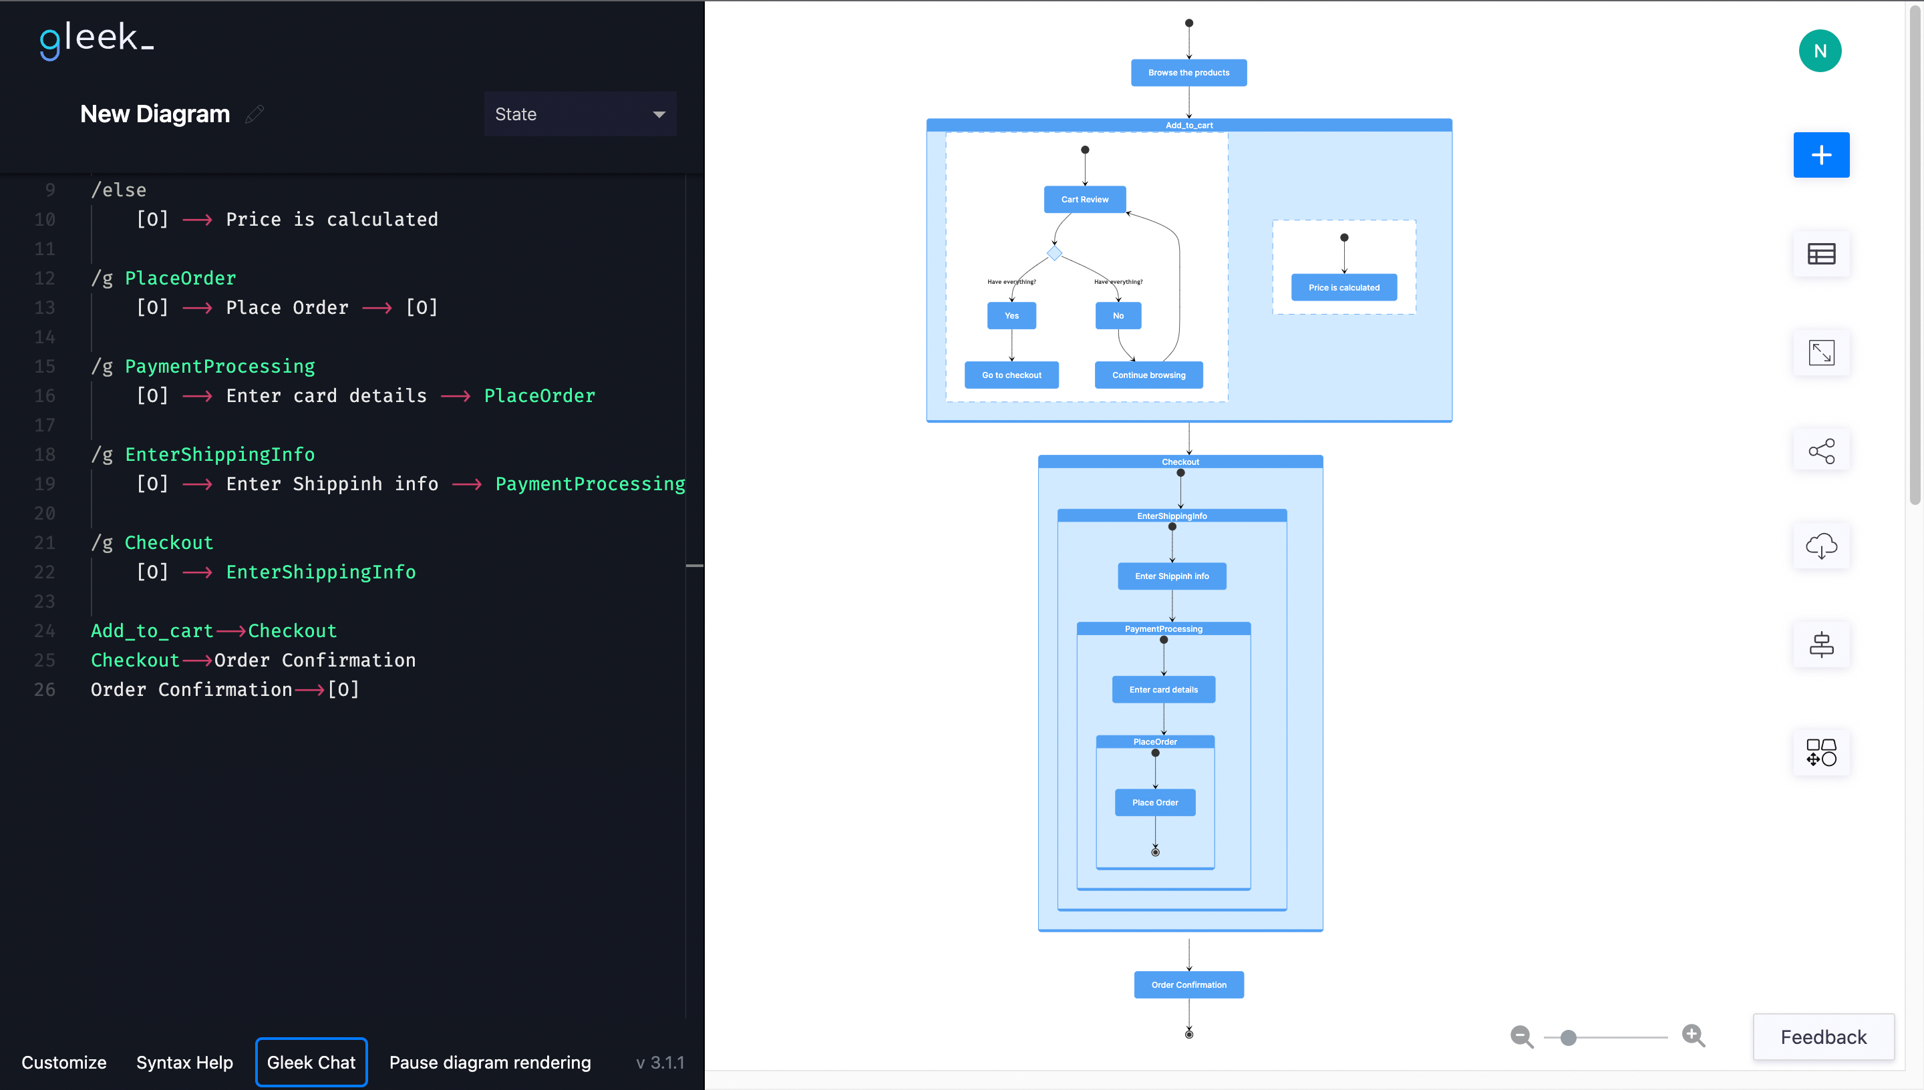This screenshot has height=1090, width=1924.
Task: Click the user avatar icon top right
Action: 1821,50
